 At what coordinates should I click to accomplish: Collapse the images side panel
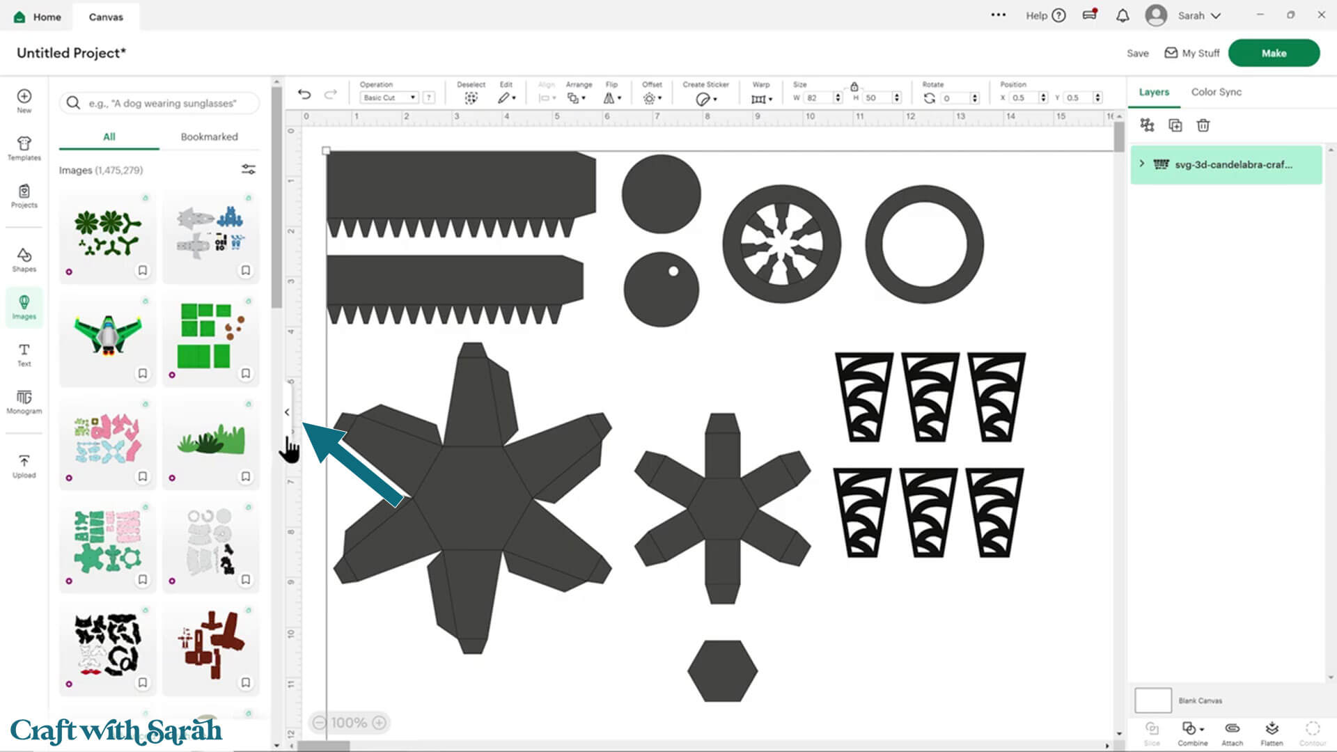point(287,412)
